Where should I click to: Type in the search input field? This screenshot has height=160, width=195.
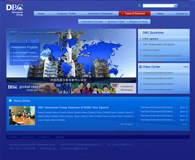pos(158,6)
